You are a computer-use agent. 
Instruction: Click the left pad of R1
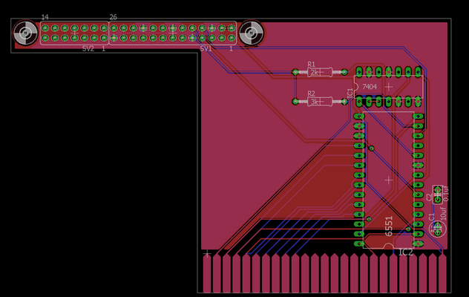296,72
